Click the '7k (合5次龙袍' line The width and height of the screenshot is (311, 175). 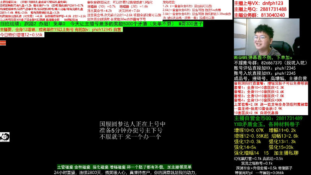pos(189,17)
